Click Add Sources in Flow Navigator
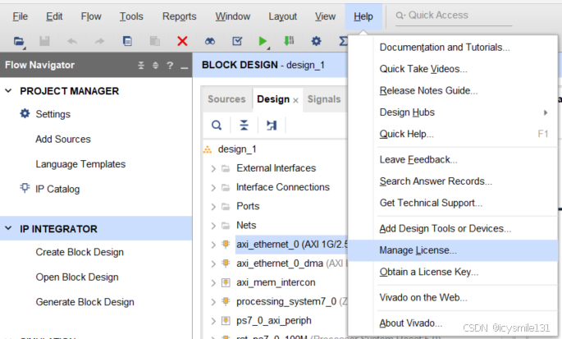Screen dimensions: 562x339 click(63, 140)
